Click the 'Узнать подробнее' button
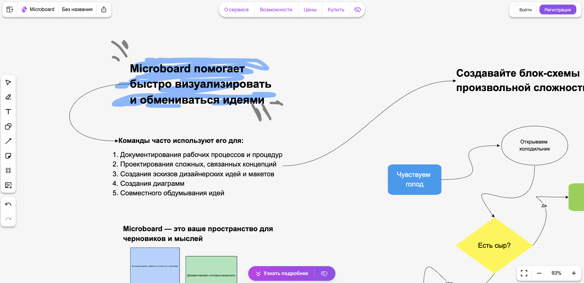 282,273
